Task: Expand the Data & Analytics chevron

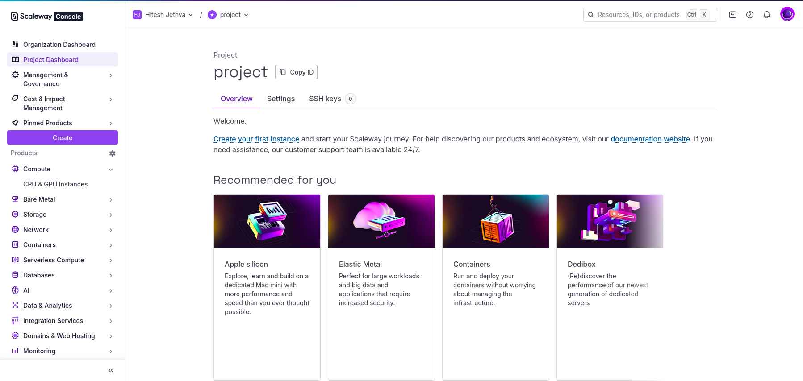Action: (x=111, y=306)
